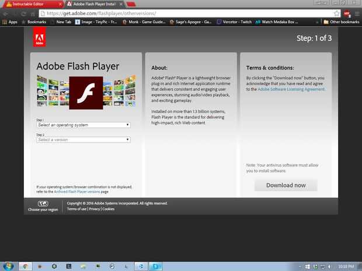This screenshot has height=271, width=362.
Task: Open the Choose your region globe icon
Action: pyautogui.click(x=43, y=203)
